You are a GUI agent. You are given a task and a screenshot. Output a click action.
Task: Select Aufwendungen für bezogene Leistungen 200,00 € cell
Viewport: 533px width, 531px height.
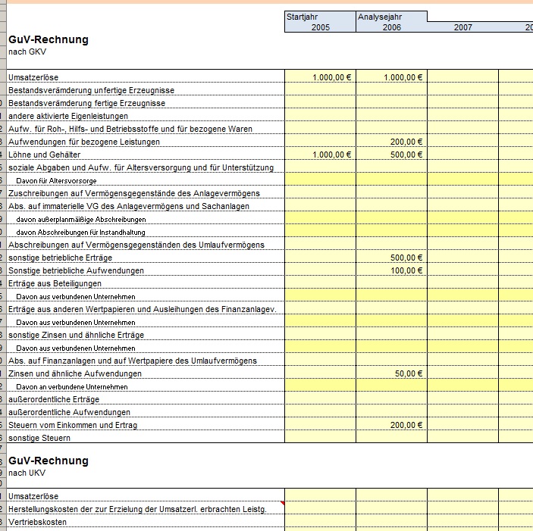tap(391, 142)
